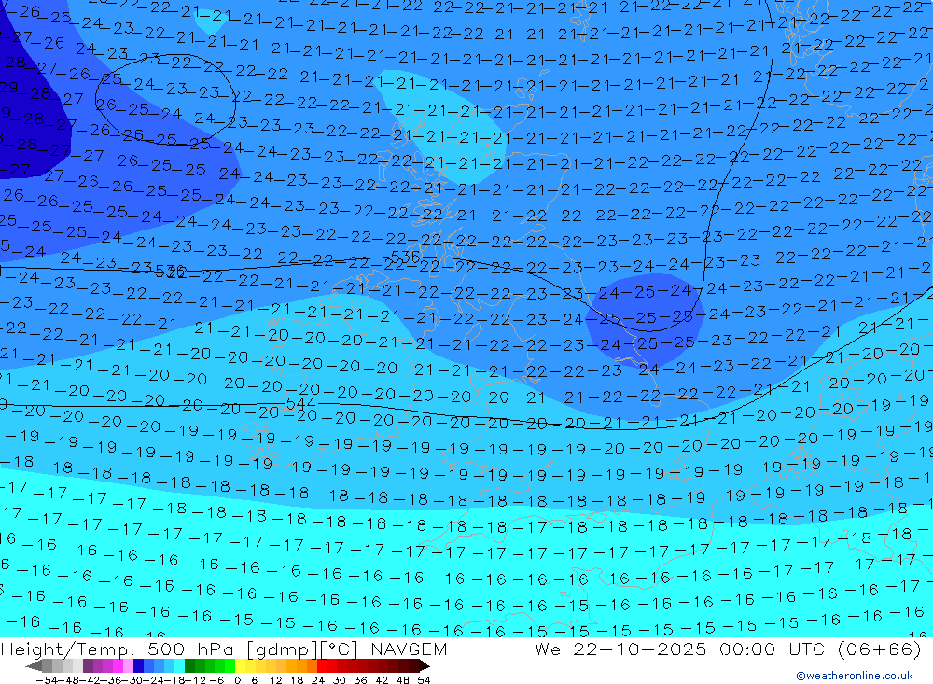Click the UTC label in the header
933x684 pixels.
(x=807, y=649)
